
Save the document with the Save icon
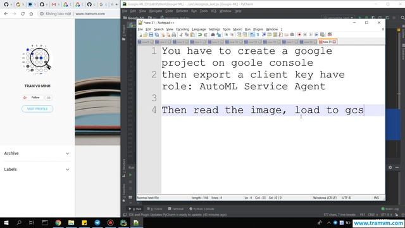pyautogui.click(x=151, y=35)
